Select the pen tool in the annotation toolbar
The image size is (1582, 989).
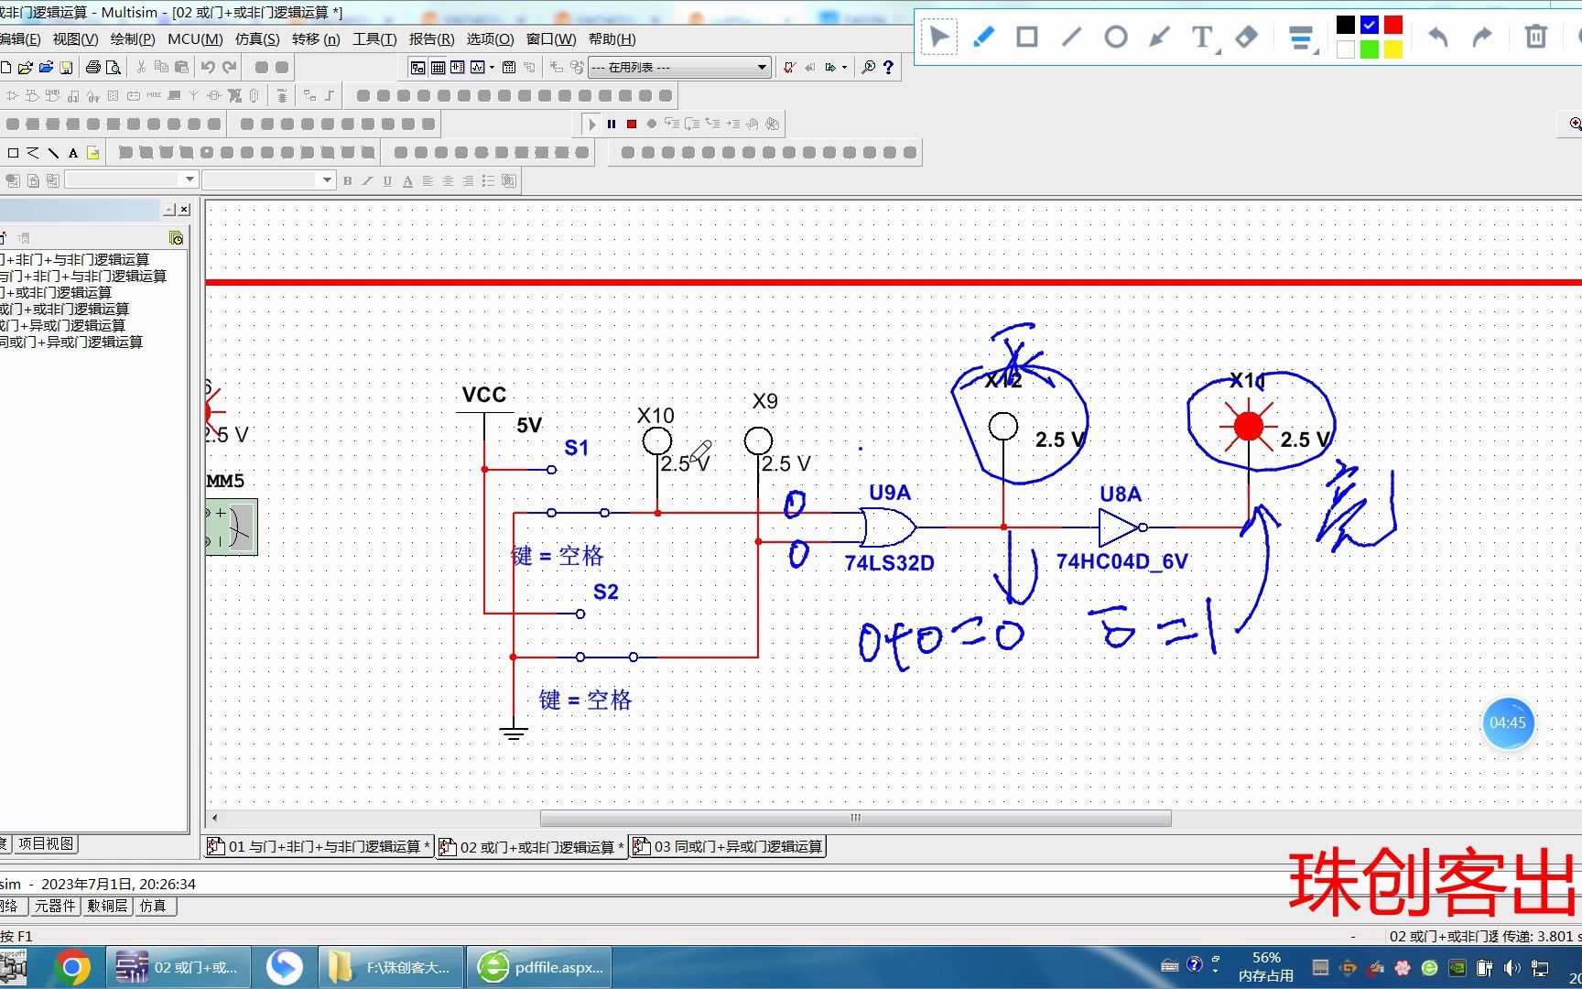[984, 37]
